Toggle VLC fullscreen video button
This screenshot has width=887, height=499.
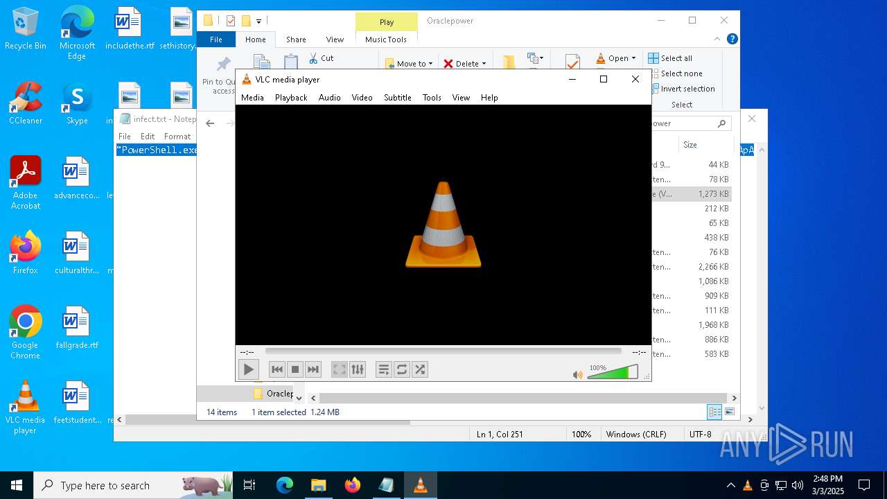[x=339, y=369]
